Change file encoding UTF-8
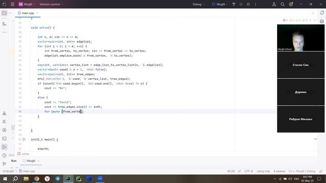Viewport: 326px width, 183px height. tap(249, 171)
